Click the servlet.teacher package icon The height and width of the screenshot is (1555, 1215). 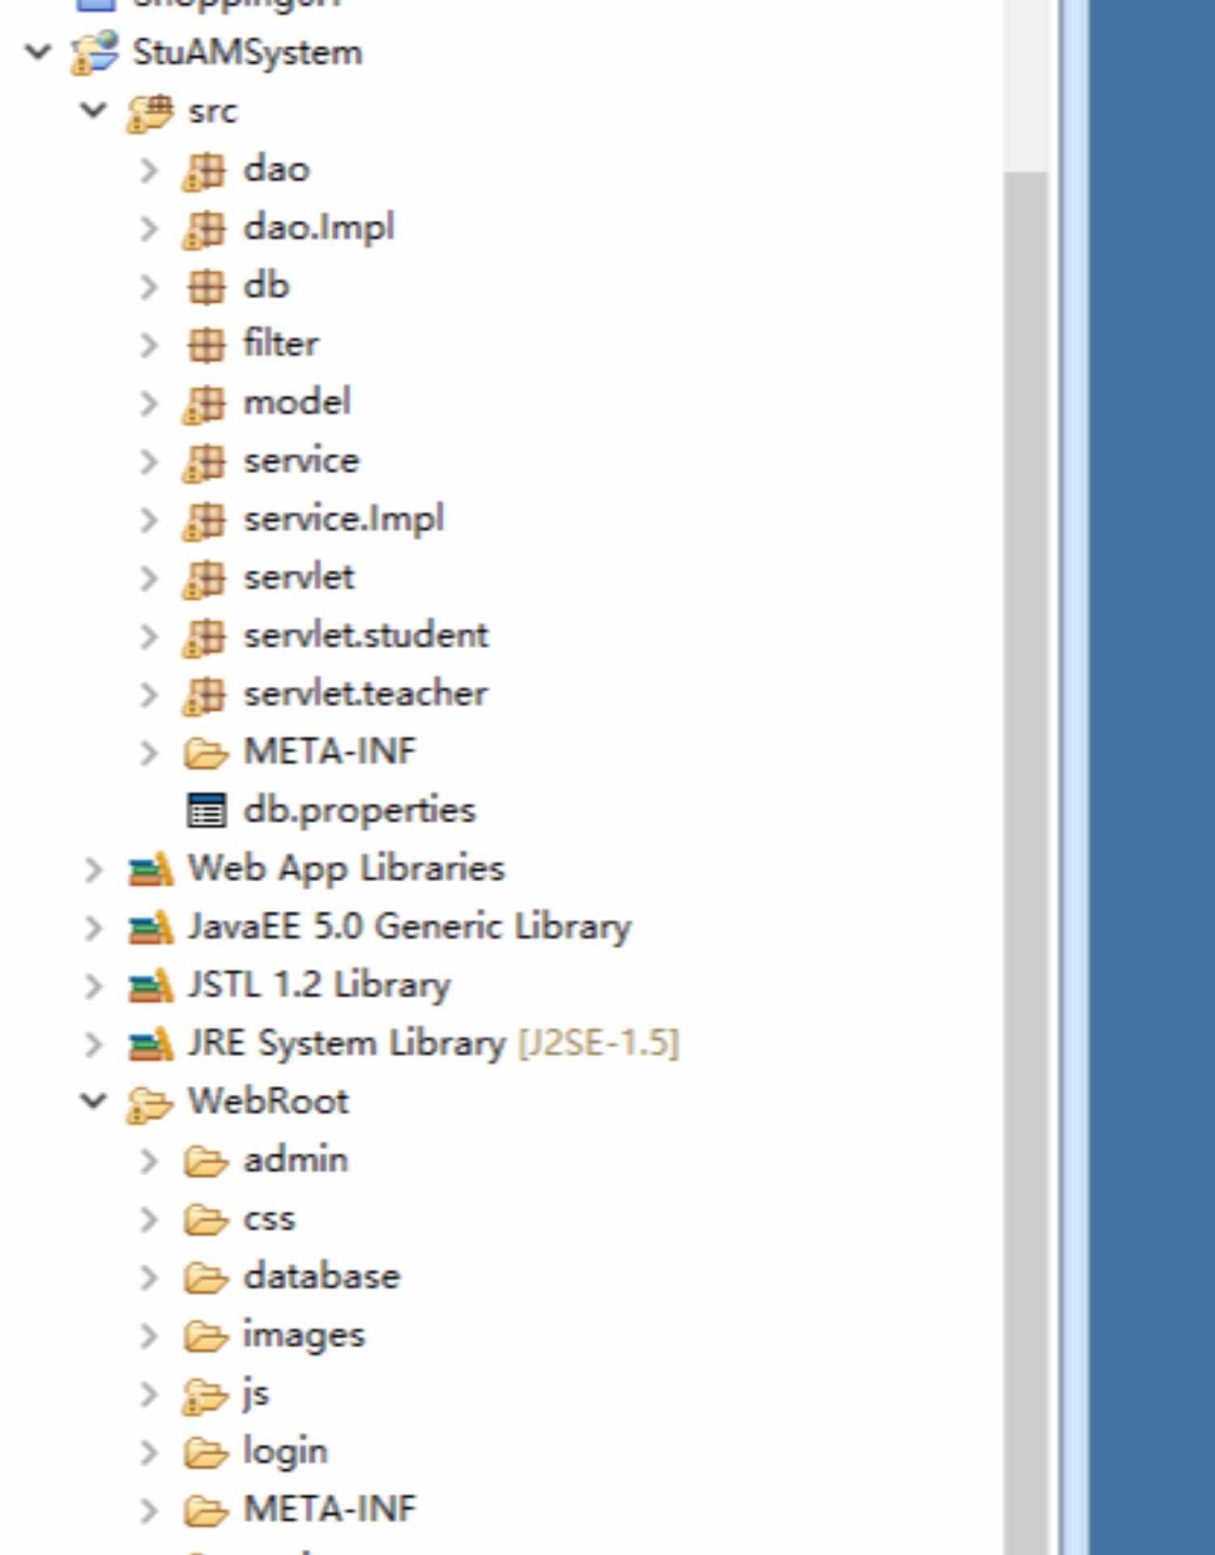(x=205, y=695)
